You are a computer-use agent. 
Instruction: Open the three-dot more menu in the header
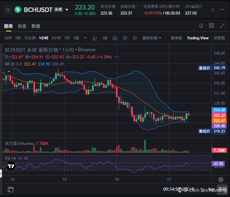[222, 10]
